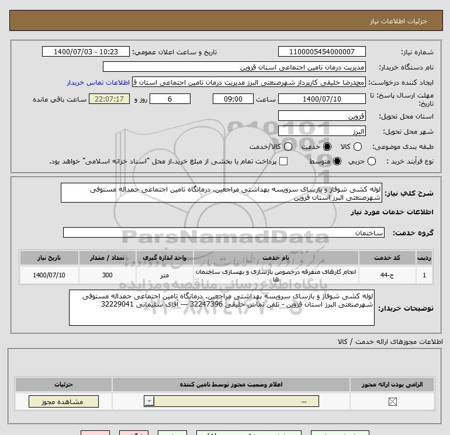
Task: Click the service group field ساختمان
Action: (x=224, y=232)
